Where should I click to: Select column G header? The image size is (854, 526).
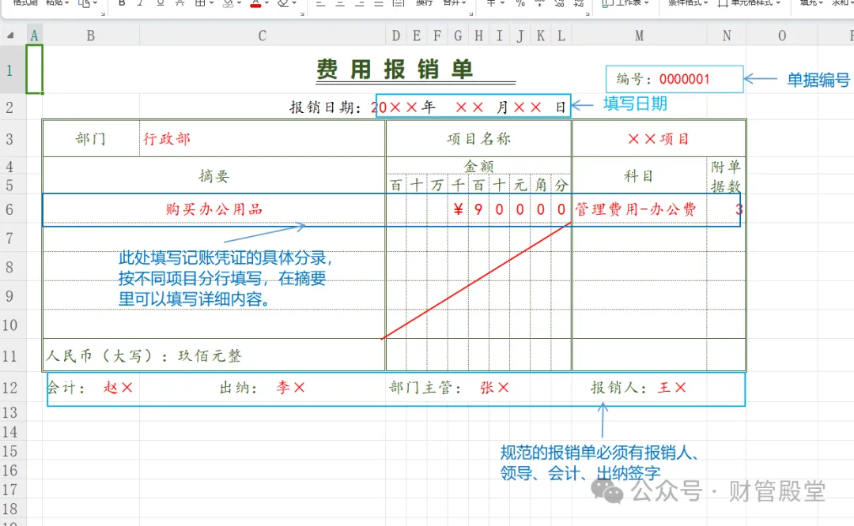(x=458, y=36)
